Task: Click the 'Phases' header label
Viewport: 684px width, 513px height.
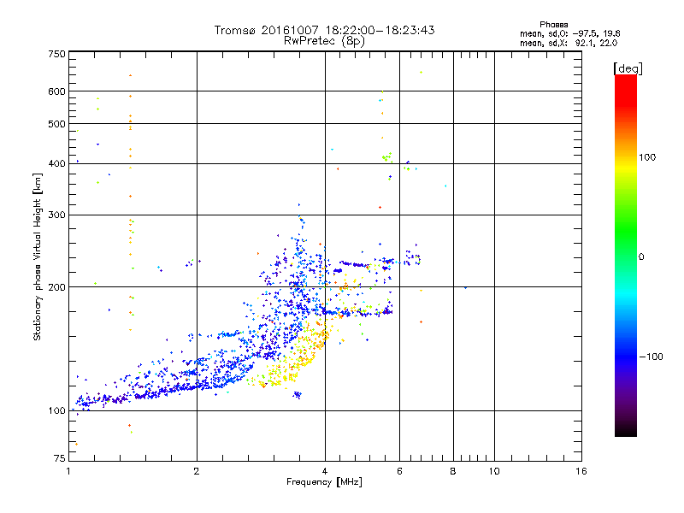Action: 553,25
